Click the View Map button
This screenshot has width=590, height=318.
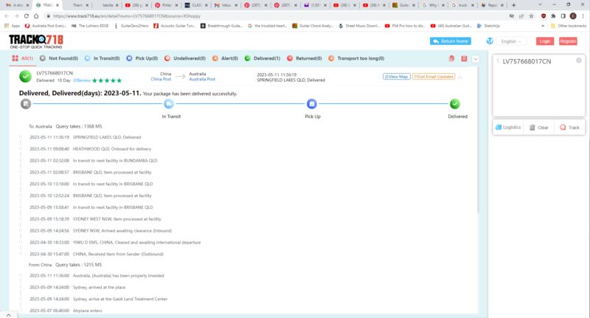click(396, 77)
